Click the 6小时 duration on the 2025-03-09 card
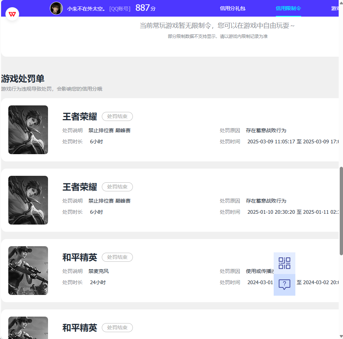This screenshot has width=343, height=339. point(96,142)
